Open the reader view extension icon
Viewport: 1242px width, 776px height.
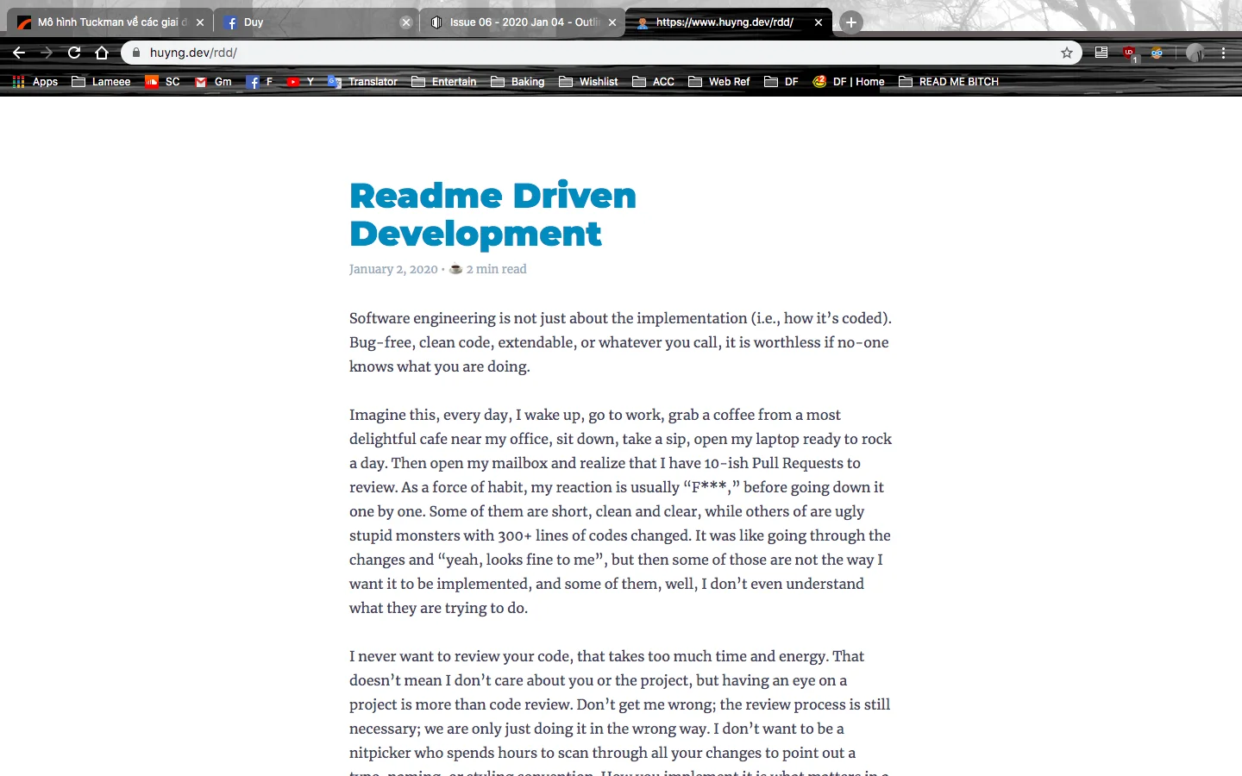pos(1101,53)
